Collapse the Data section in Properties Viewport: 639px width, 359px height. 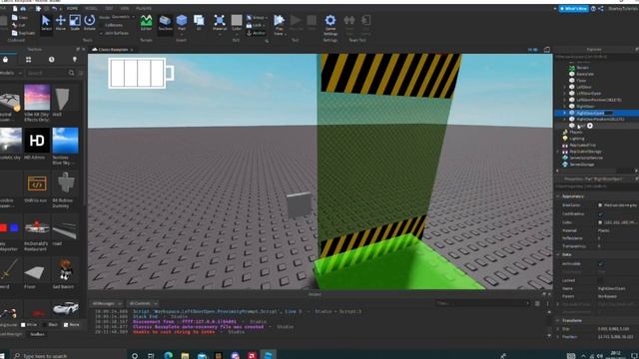tap(558, 255)
